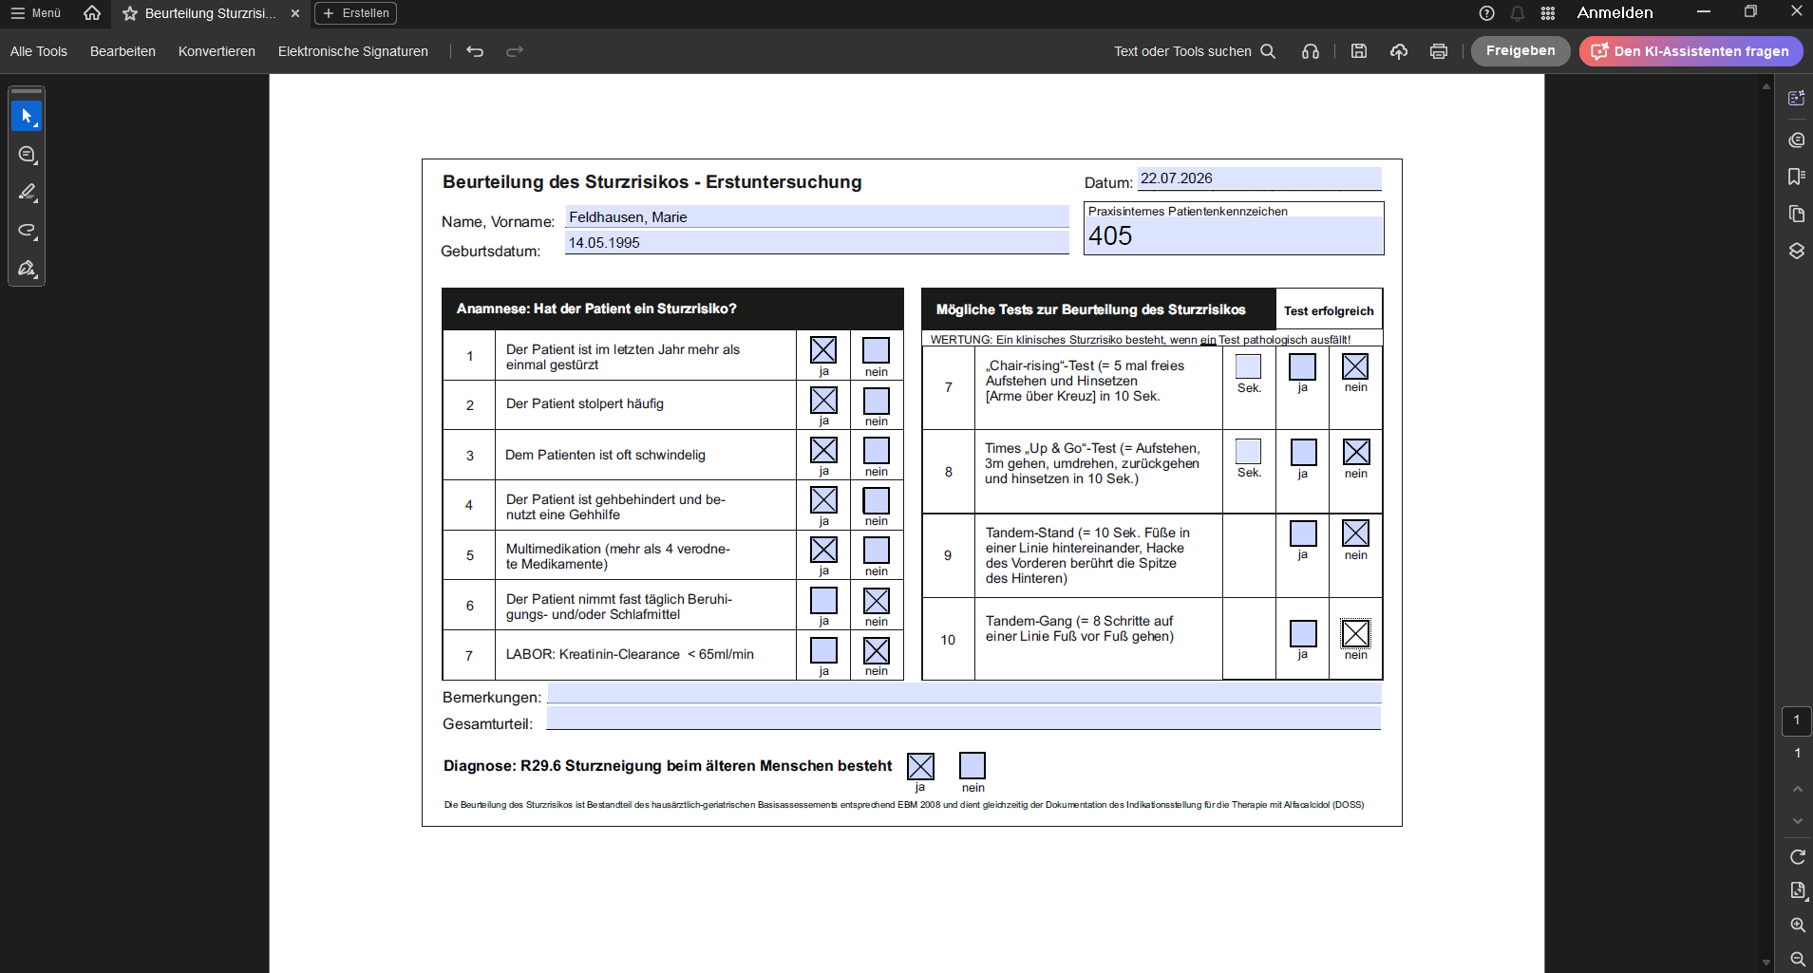Open the comments panel icon

pos(1796,140)
